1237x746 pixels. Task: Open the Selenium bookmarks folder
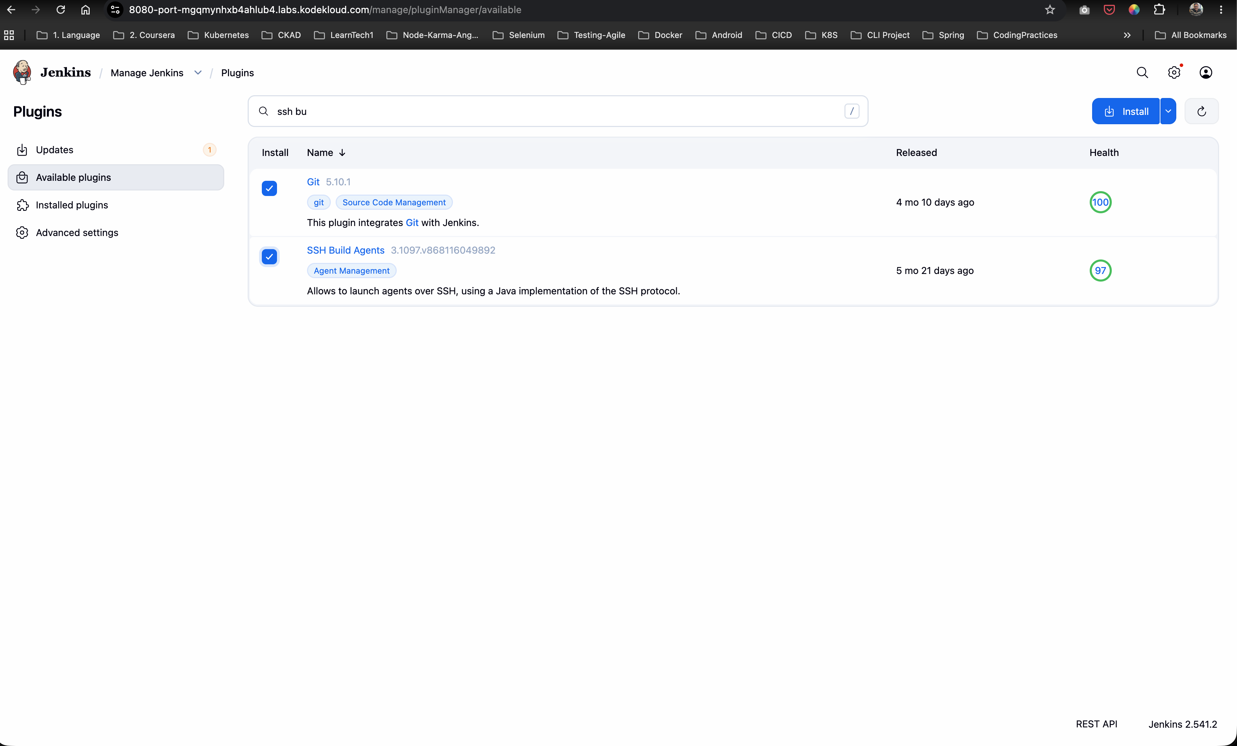pos(518,35)
